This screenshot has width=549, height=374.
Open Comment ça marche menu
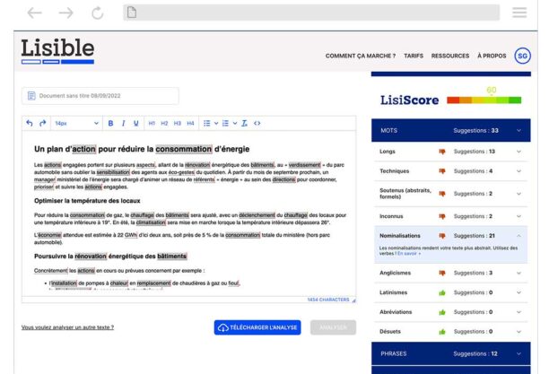[361, 56]
